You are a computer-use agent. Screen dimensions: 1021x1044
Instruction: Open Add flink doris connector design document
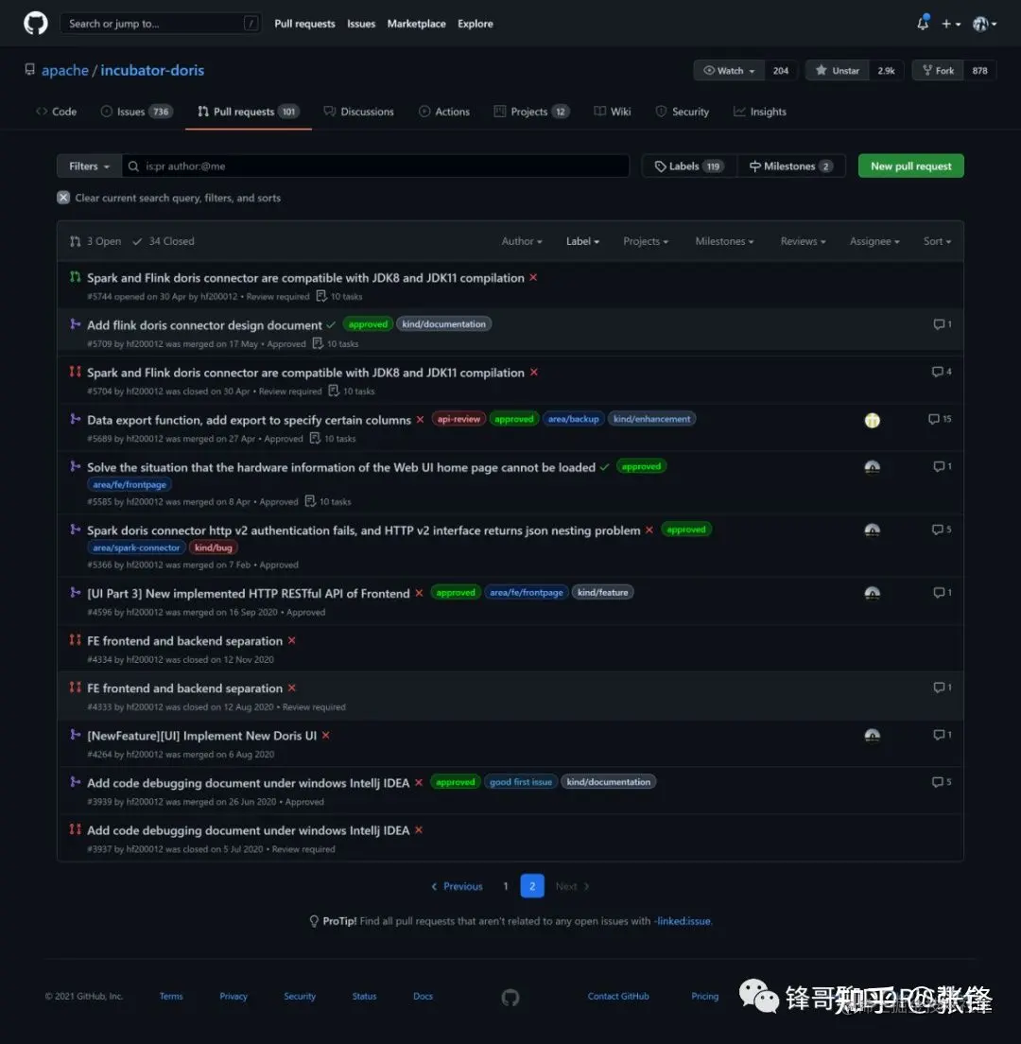tap(204, 325)
